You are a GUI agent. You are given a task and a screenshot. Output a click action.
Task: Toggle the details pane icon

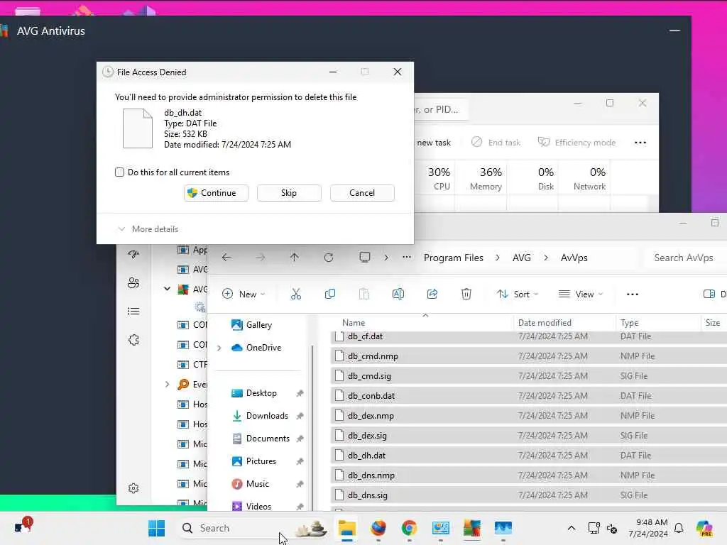709,294
